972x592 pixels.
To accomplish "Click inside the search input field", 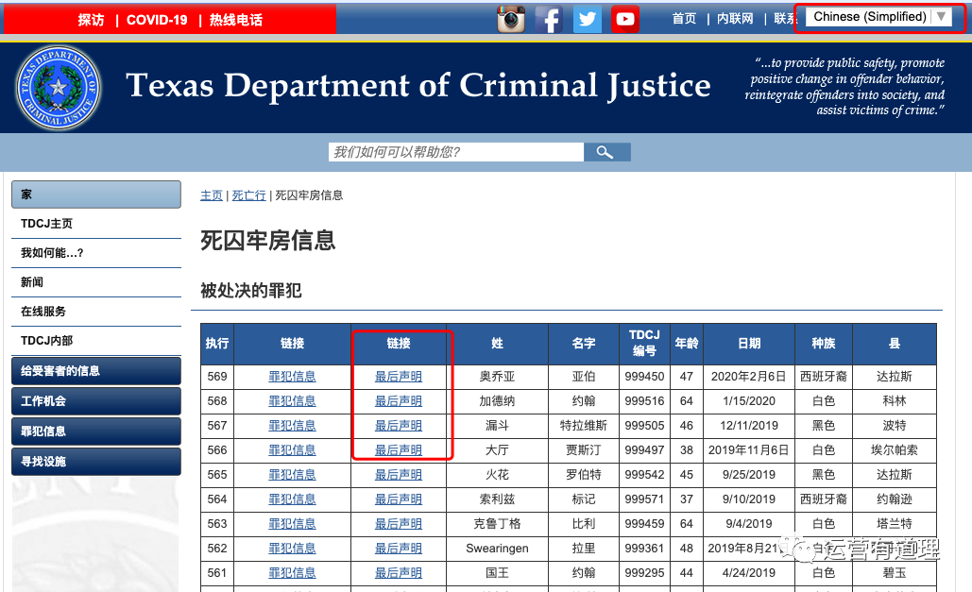I will 455,152.
